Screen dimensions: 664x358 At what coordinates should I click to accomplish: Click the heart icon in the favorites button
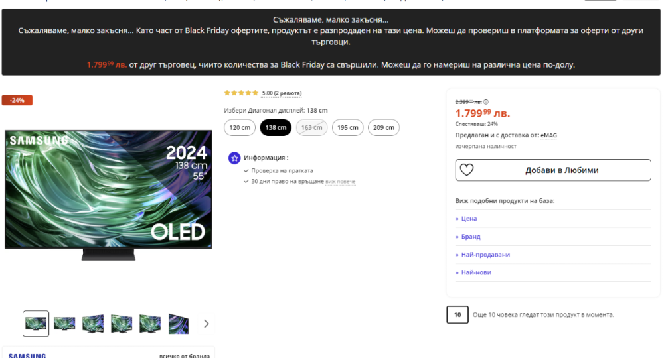click(x=467, y=170)
